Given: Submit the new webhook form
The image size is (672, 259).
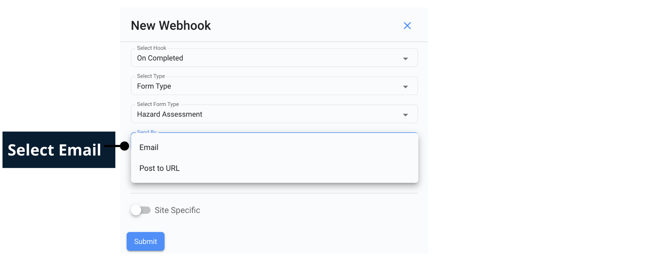Looking at the screenshot, I should (145, 241).
